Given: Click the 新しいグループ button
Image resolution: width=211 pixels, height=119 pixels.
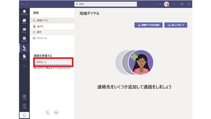Looking at the screenshot, I should [176, 25].
